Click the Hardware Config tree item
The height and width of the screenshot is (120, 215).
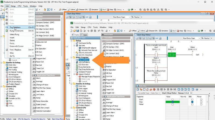[84, 43]
